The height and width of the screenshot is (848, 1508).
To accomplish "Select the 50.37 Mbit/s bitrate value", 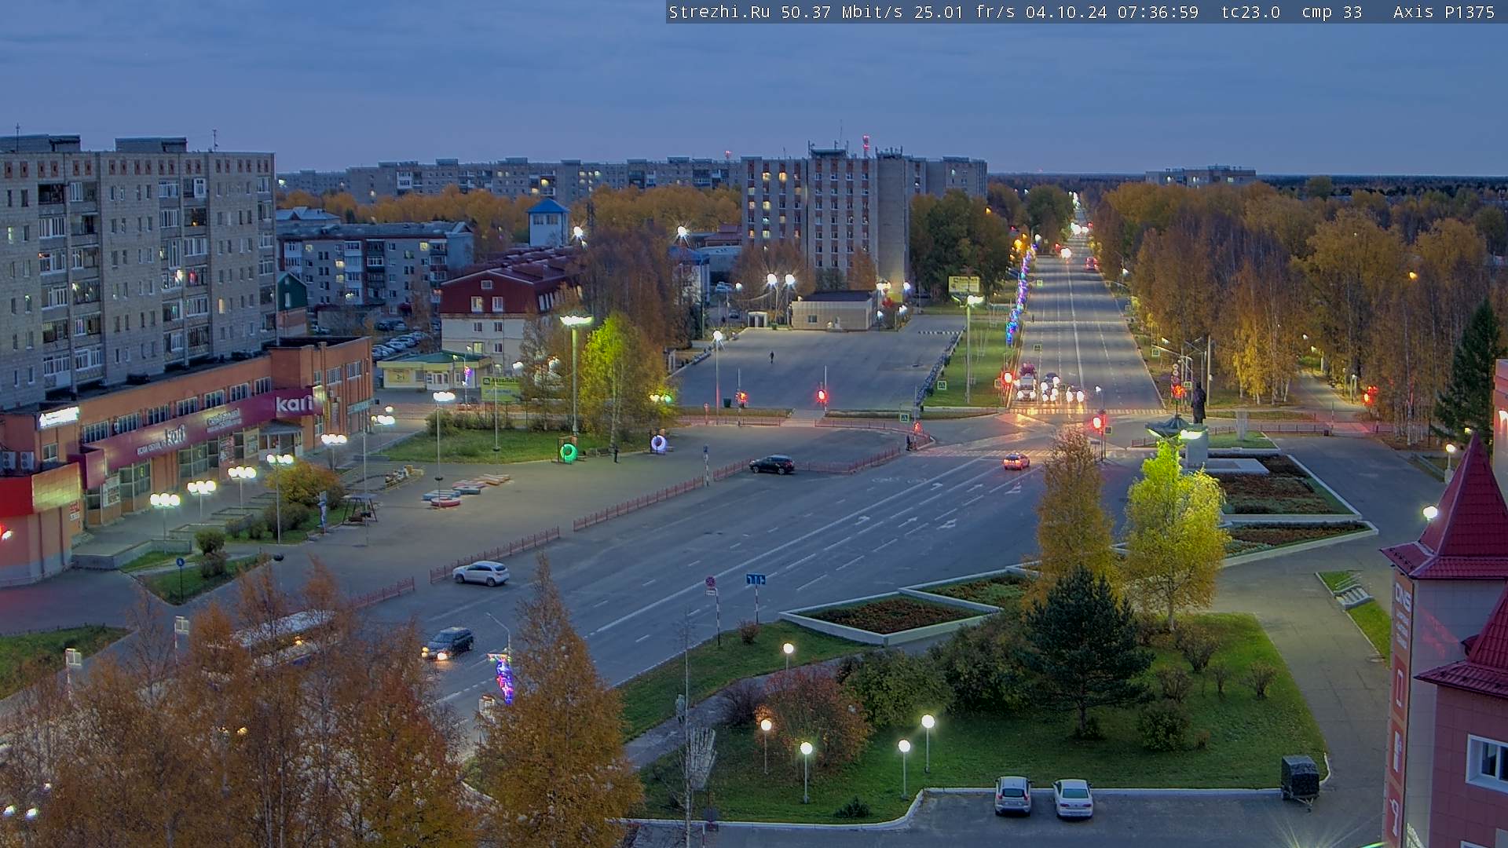I will click(x=842, y=12).
